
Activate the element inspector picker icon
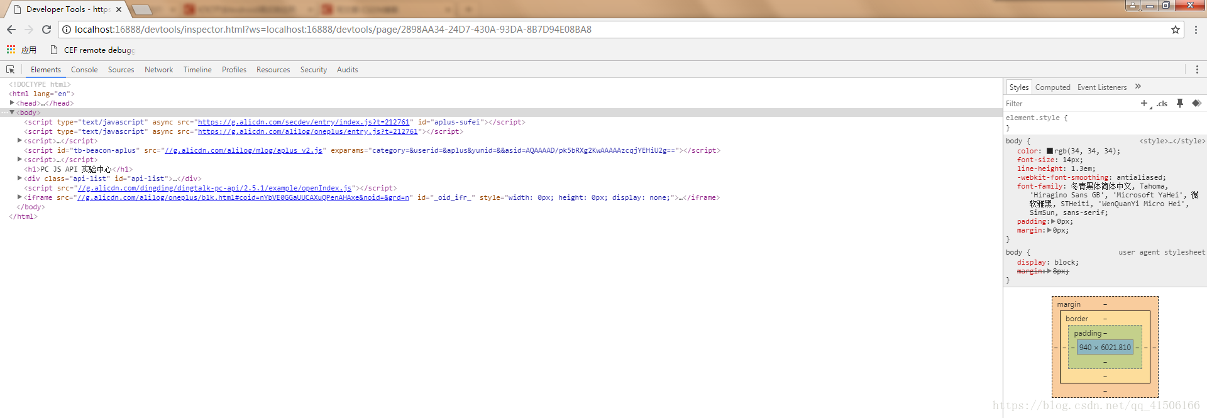pos(10,70)
